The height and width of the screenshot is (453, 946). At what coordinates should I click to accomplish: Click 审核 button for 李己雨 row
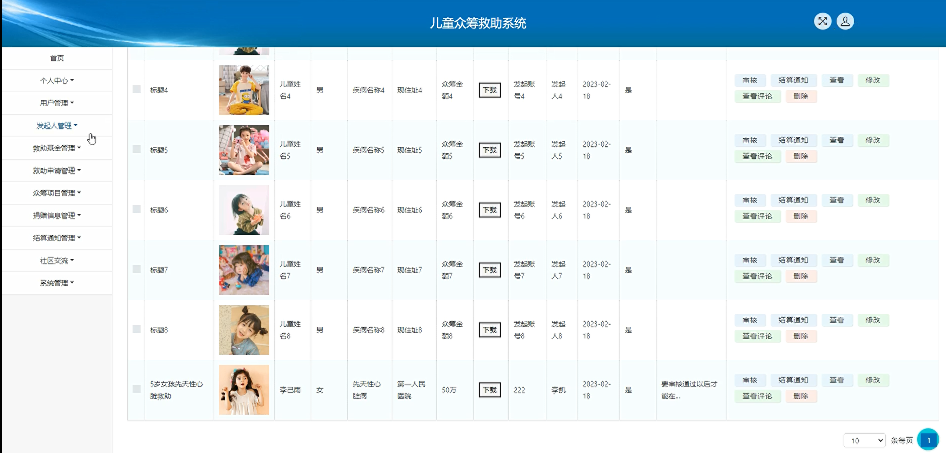point(750,380)
